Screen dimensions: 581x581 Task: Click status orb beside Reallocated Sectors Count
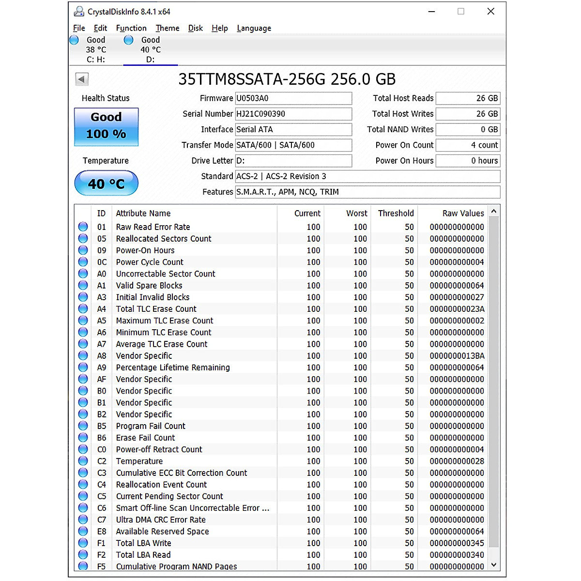pyautogui.click(x=83, y=238)
